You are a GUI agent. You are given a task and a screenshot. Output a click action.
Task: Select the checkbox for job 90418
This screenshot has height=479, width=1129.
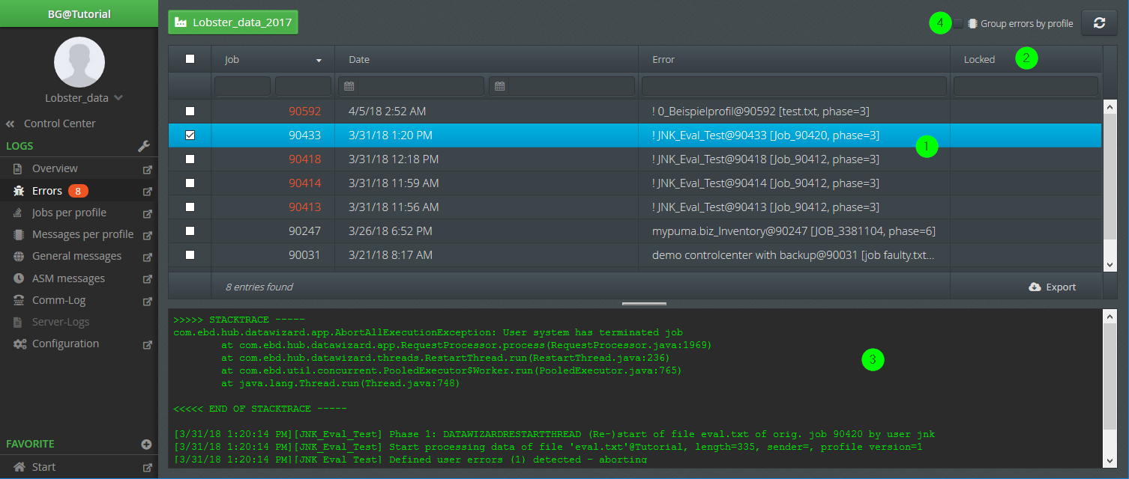pyautogui.click(x=190, y=159)
